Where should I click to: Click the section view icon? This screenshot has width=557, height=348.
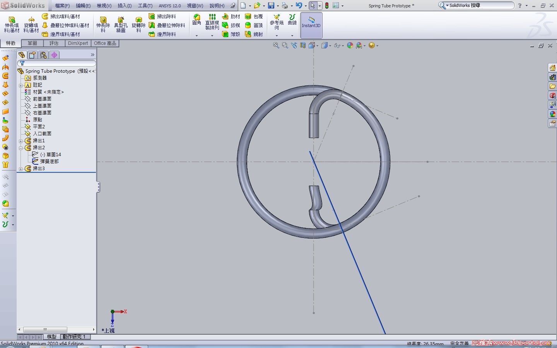click(x=302, y=45)
